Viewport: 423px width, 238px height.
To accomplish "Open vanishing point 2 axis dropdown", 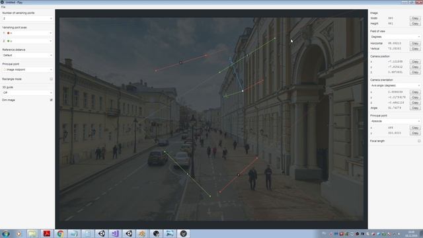I will (x=29, y=41).
